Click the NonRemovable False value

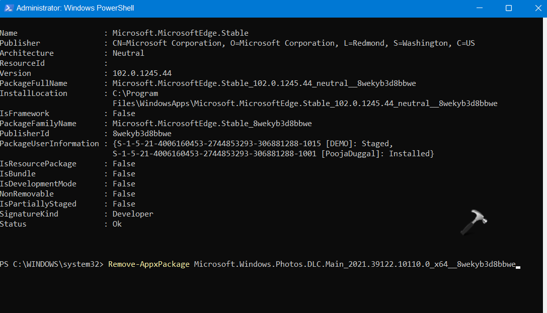tap(124, 194)
